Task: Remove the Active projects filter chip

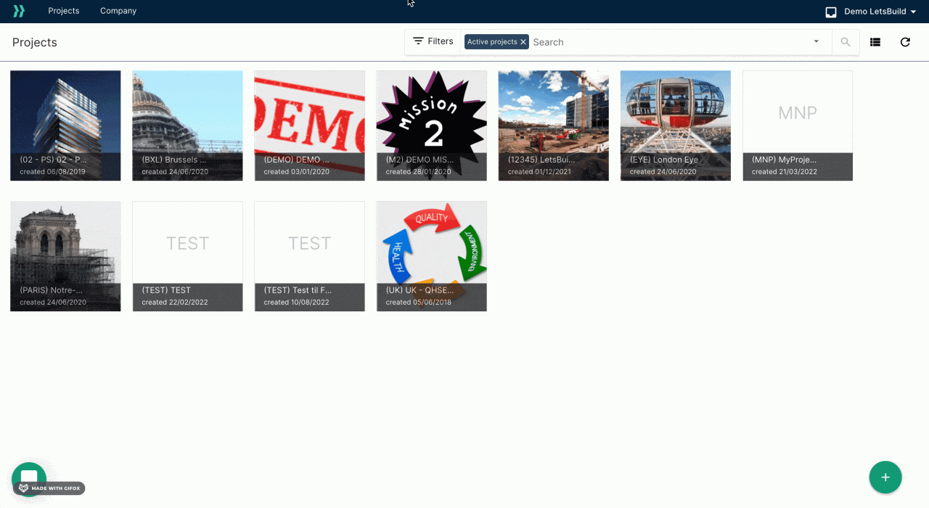Action: pyautogui.click(x=523, y=42)
